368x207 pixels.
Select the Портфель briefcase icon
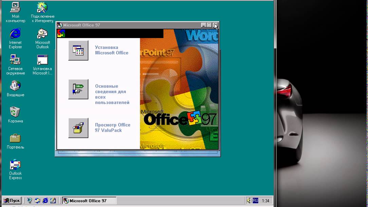click(x=15, y=141)
